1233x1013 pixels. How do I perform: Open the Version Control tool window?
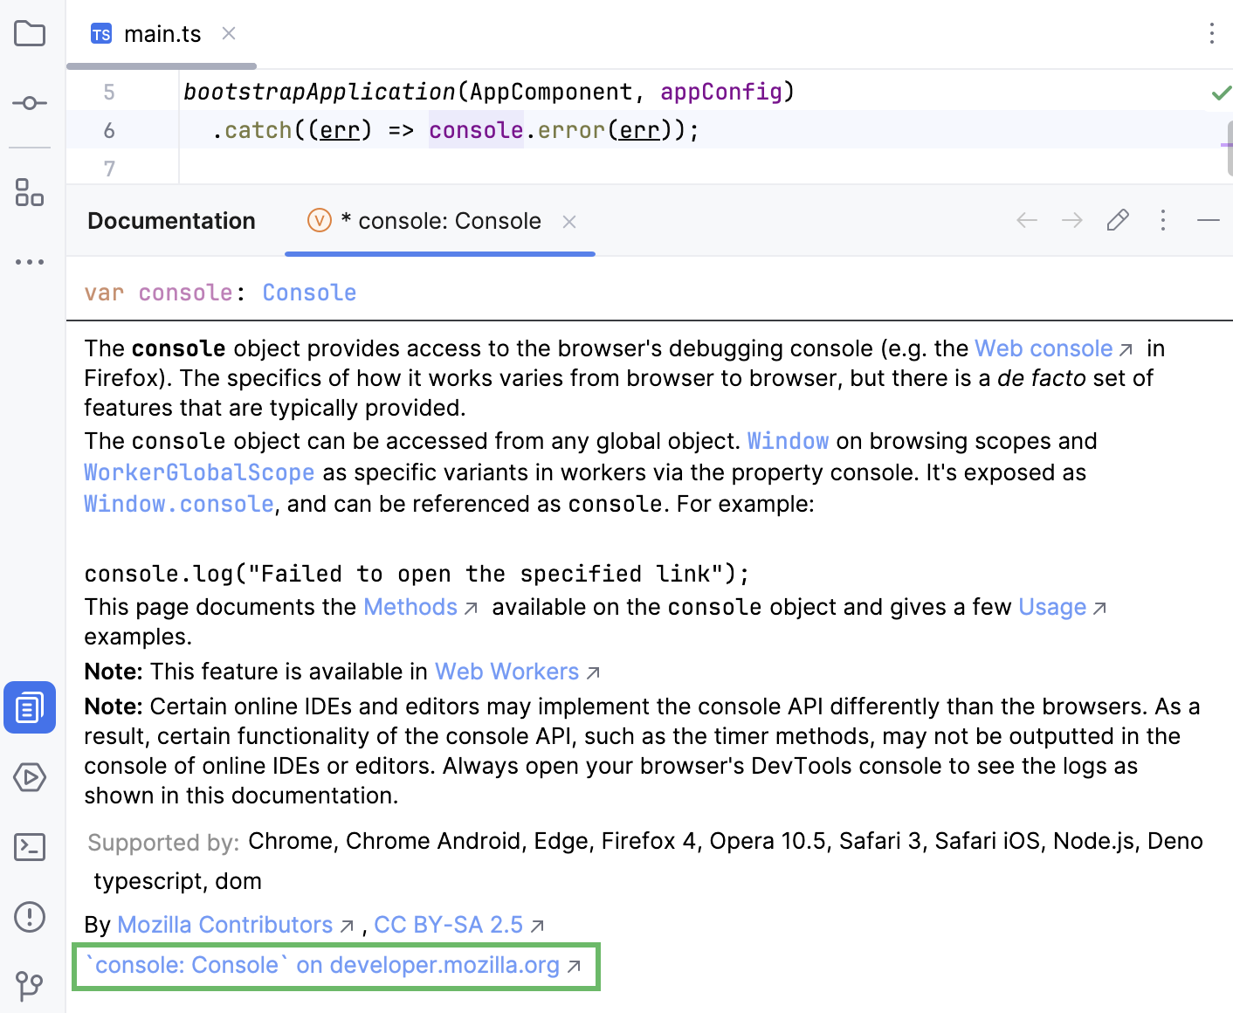click(x=30, y=985)
